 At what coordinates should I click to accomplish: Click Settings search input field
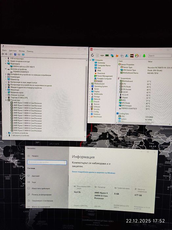tap(47, 162)
